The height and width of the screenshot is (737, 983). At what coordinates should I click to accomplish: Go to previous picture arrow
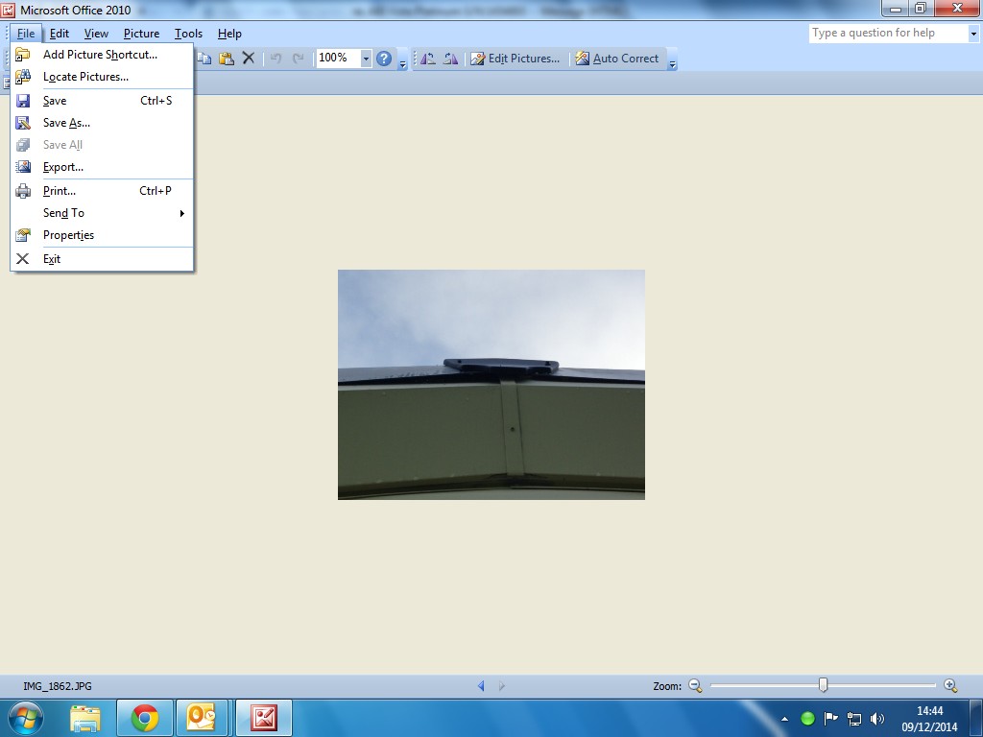tap(481, 686)
